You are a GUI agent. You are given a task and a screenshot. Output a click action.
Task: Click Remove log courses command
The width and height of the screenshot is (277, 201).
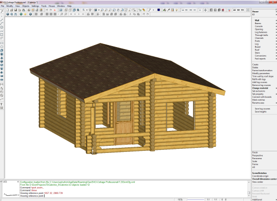click(x=262, y=85)
